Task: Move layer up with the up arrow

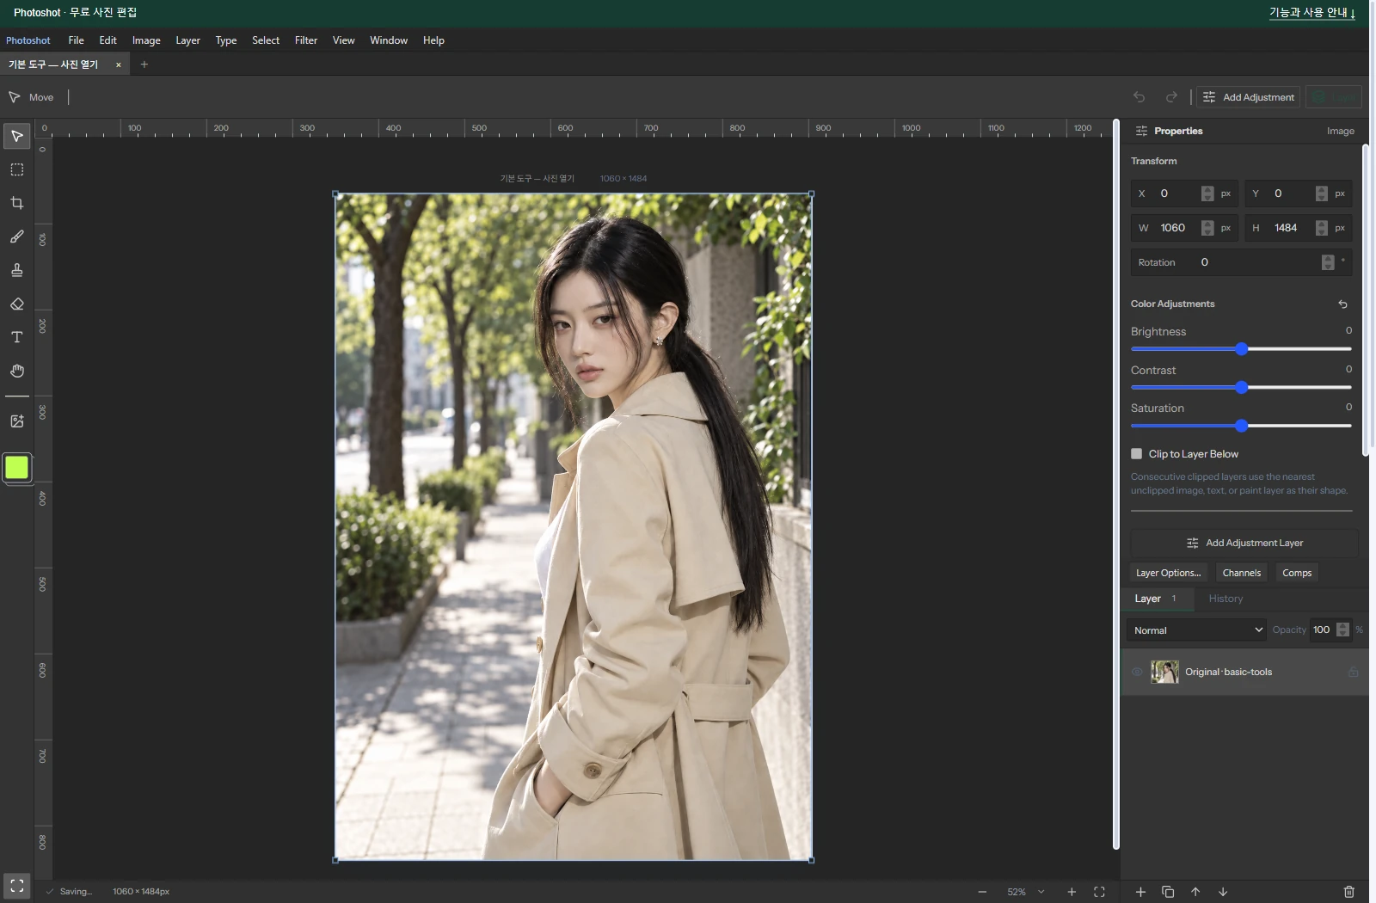Action: (x=1195, y=892)
